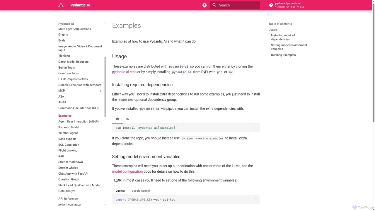Screen dimensions: 375x211
Task: Select the active Examples nav heading
Action: [65, 116]
